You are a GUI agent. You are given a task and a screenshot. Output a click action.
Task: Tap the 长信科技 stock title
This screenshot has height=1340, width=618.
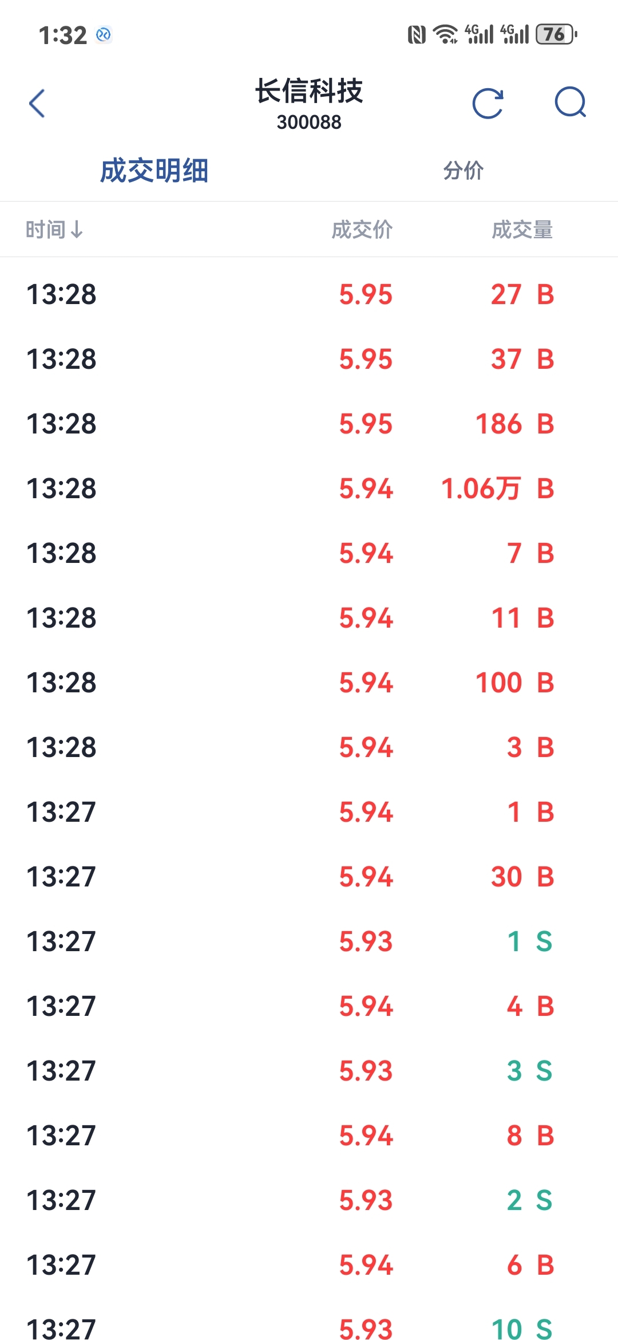click(309, 91)
